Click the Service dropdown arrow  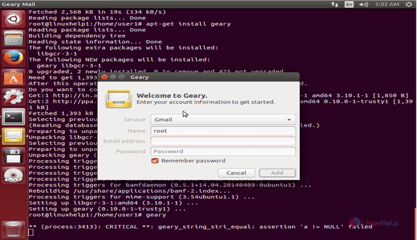pos(289,120)
